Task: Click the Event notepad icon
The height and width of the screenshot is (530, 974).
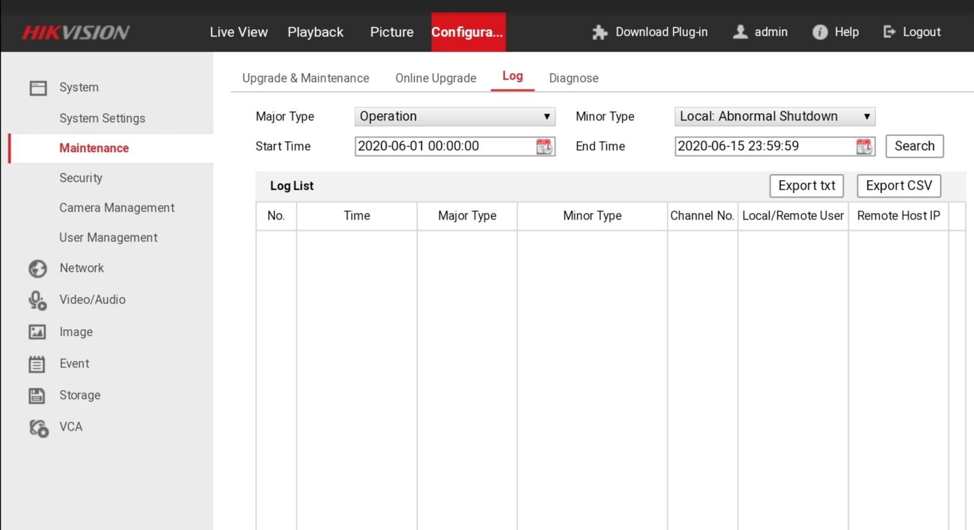Action: point(37,364)
